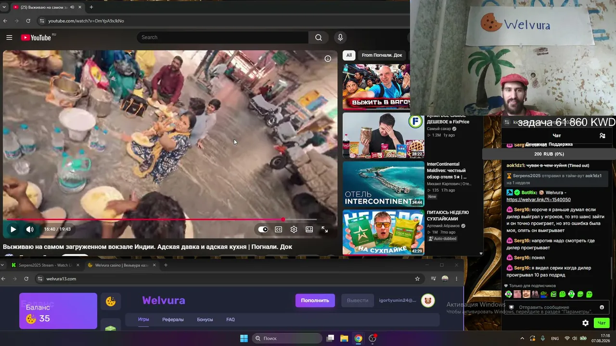
Task: Turn on subtitles with the CC button
Action: (x=278, y=229)
